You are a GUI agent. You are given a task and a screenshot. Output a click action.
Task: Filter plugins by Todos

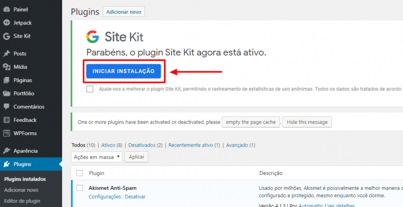(x=79, y=145)
